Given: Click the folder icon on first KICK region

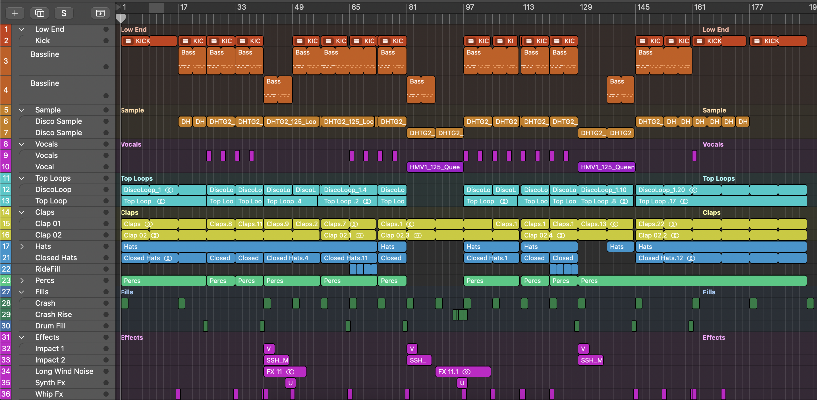Looking at the screenshot, I should pos(128,41).
